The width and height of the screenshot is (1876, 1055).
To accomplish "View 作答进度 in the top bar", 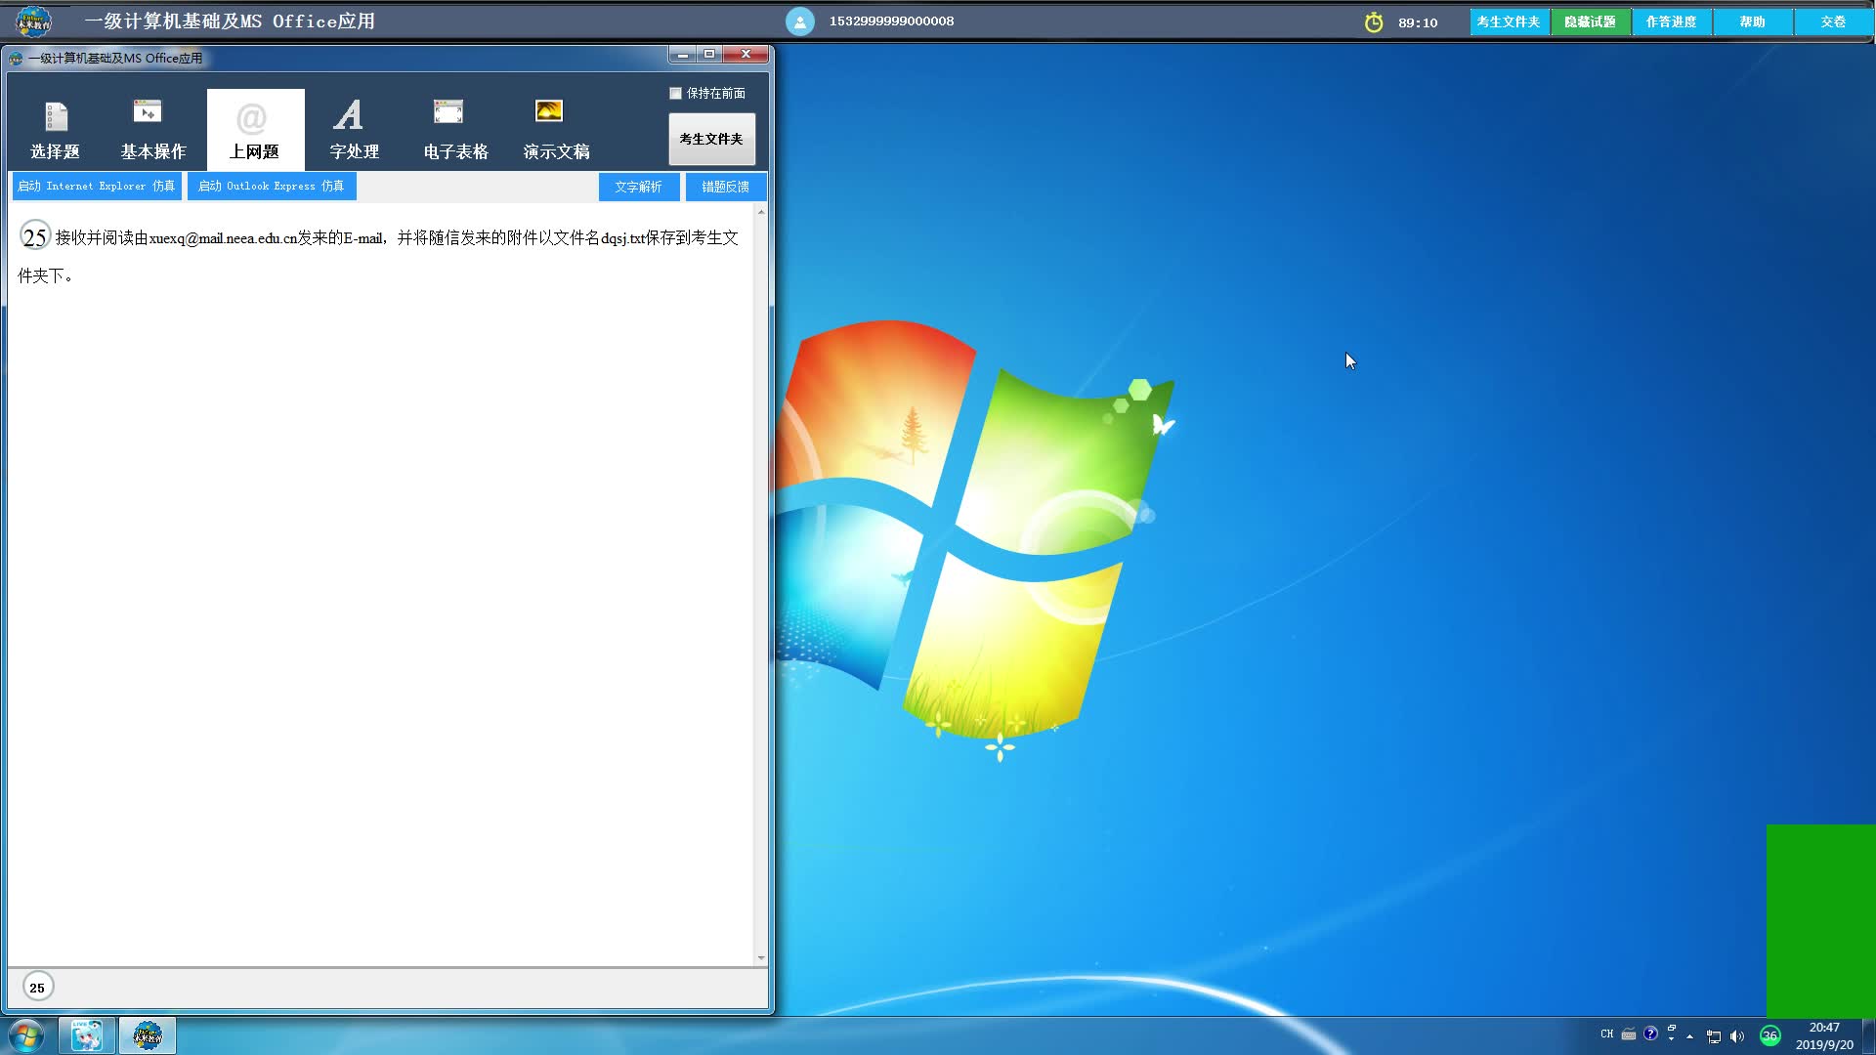I will (1671, 21).
